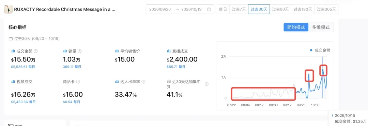The width and height of the screenshot is (368, 126).
Task: Click the bar chart icon next to 平均销售价
Action: [x=117, y=51]
